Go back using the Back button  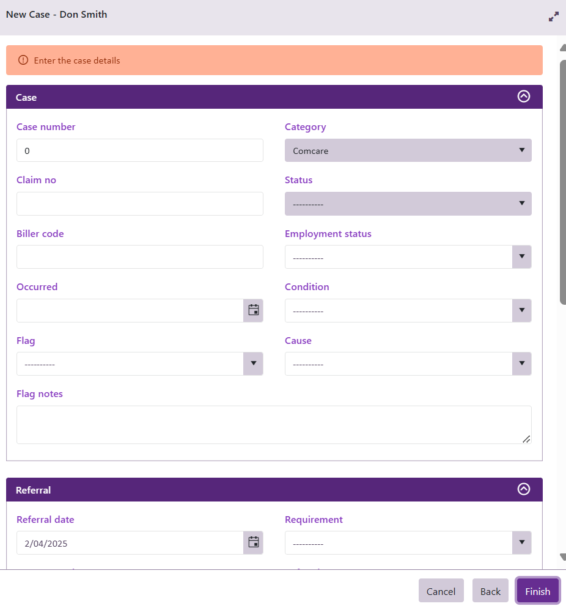click(x=490, y=591)
